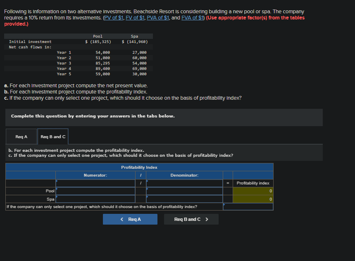Select the Pool denominator input cell
The height and width of the screenshot is (261, 355).
pyautogui.click(x=184, y=191)
